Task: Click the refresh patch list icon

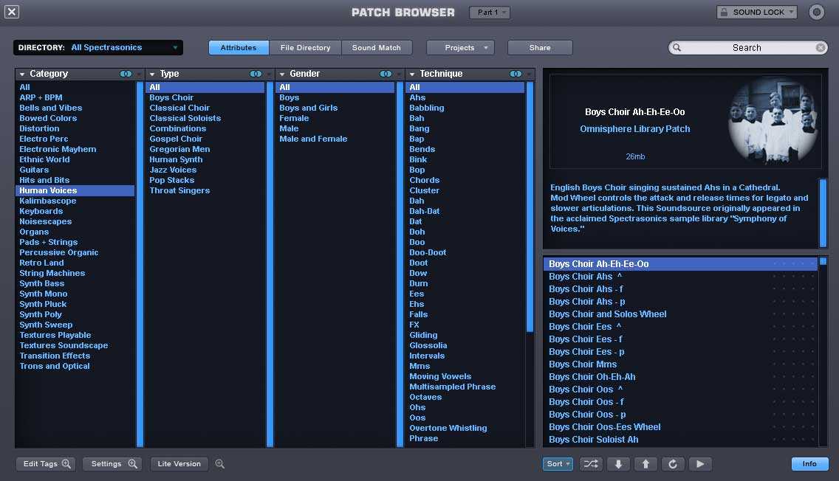Action: point(673,464)
